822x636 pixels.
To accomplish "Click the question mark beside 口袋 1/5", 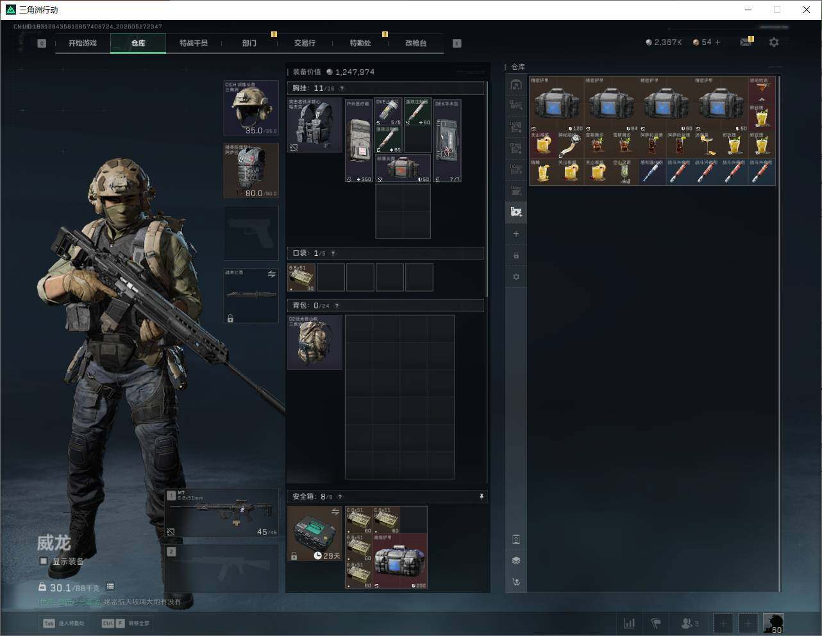I will click(333, 253).
